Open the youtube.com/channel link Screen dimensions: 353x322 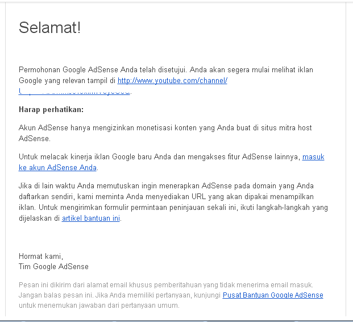172,80
